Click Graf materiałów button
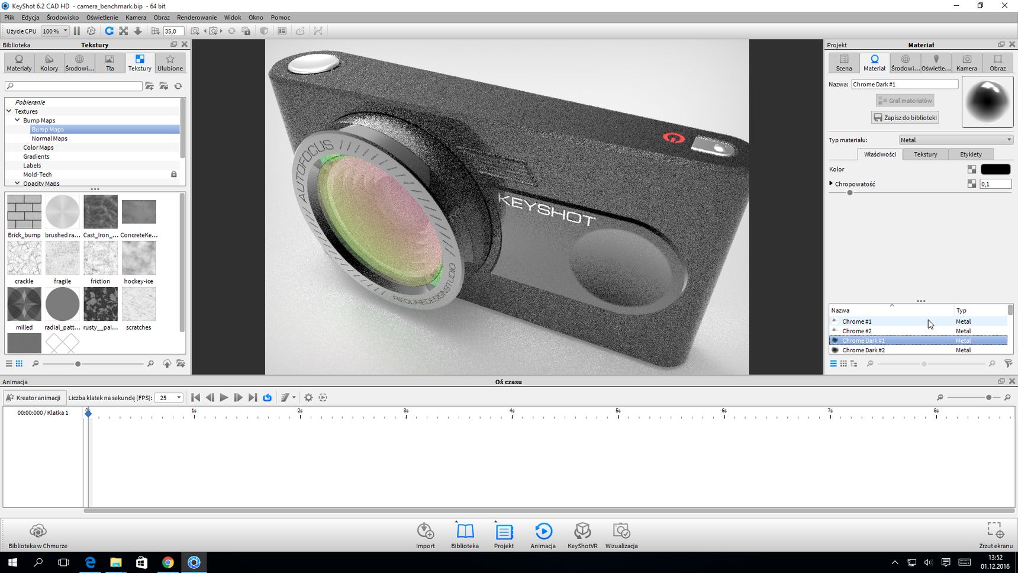 coord(905,101)
